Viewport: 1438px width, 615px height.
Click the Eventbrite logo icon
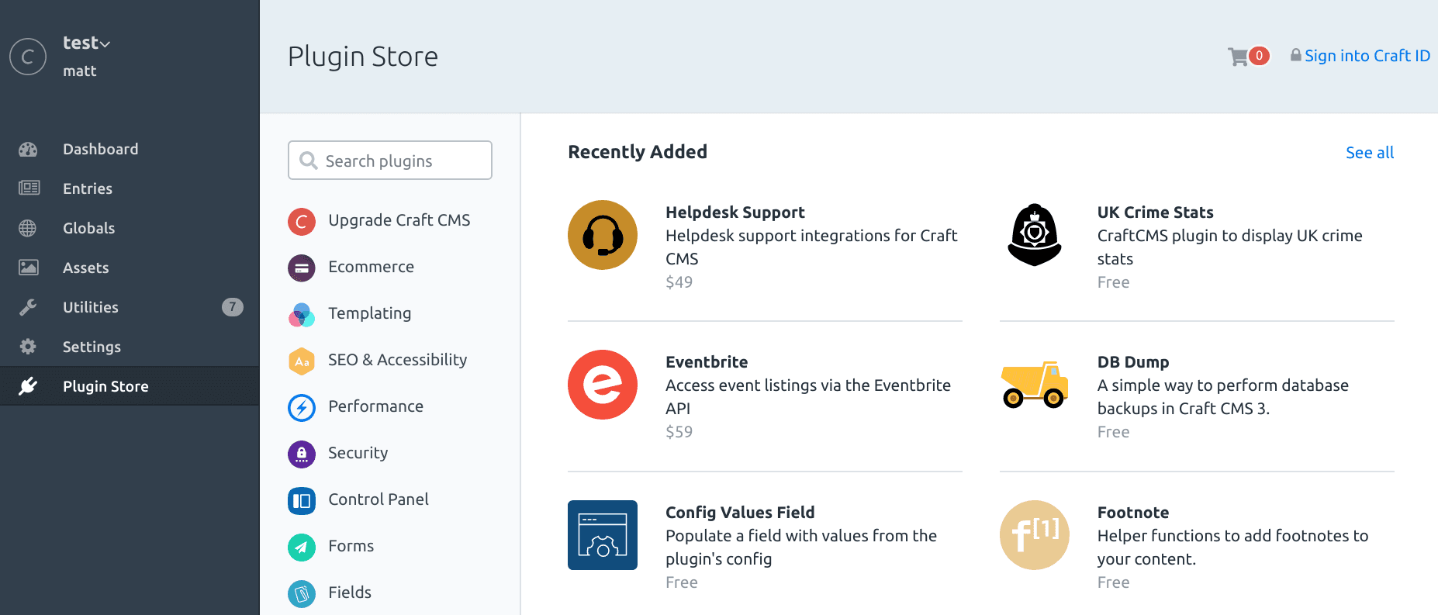tap(603, 385)
